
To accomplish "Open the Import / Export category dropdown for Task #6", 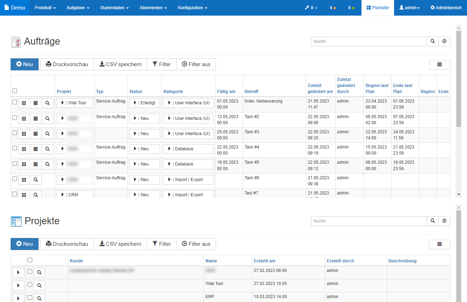I will tap(188, 180).
